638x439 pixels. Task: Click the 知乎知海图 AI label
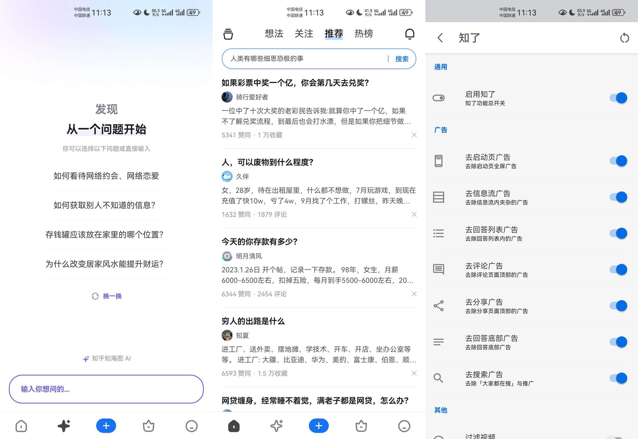[107, 358]
